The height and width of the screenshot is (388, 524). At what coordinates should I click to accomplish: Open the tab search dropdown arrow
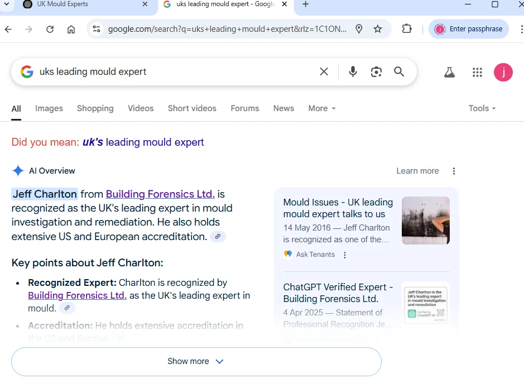tap(6, 4)
